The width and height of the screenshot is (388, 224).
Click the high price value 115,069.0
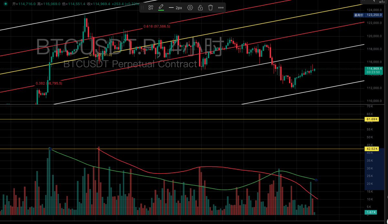click(x=51, y=4)
